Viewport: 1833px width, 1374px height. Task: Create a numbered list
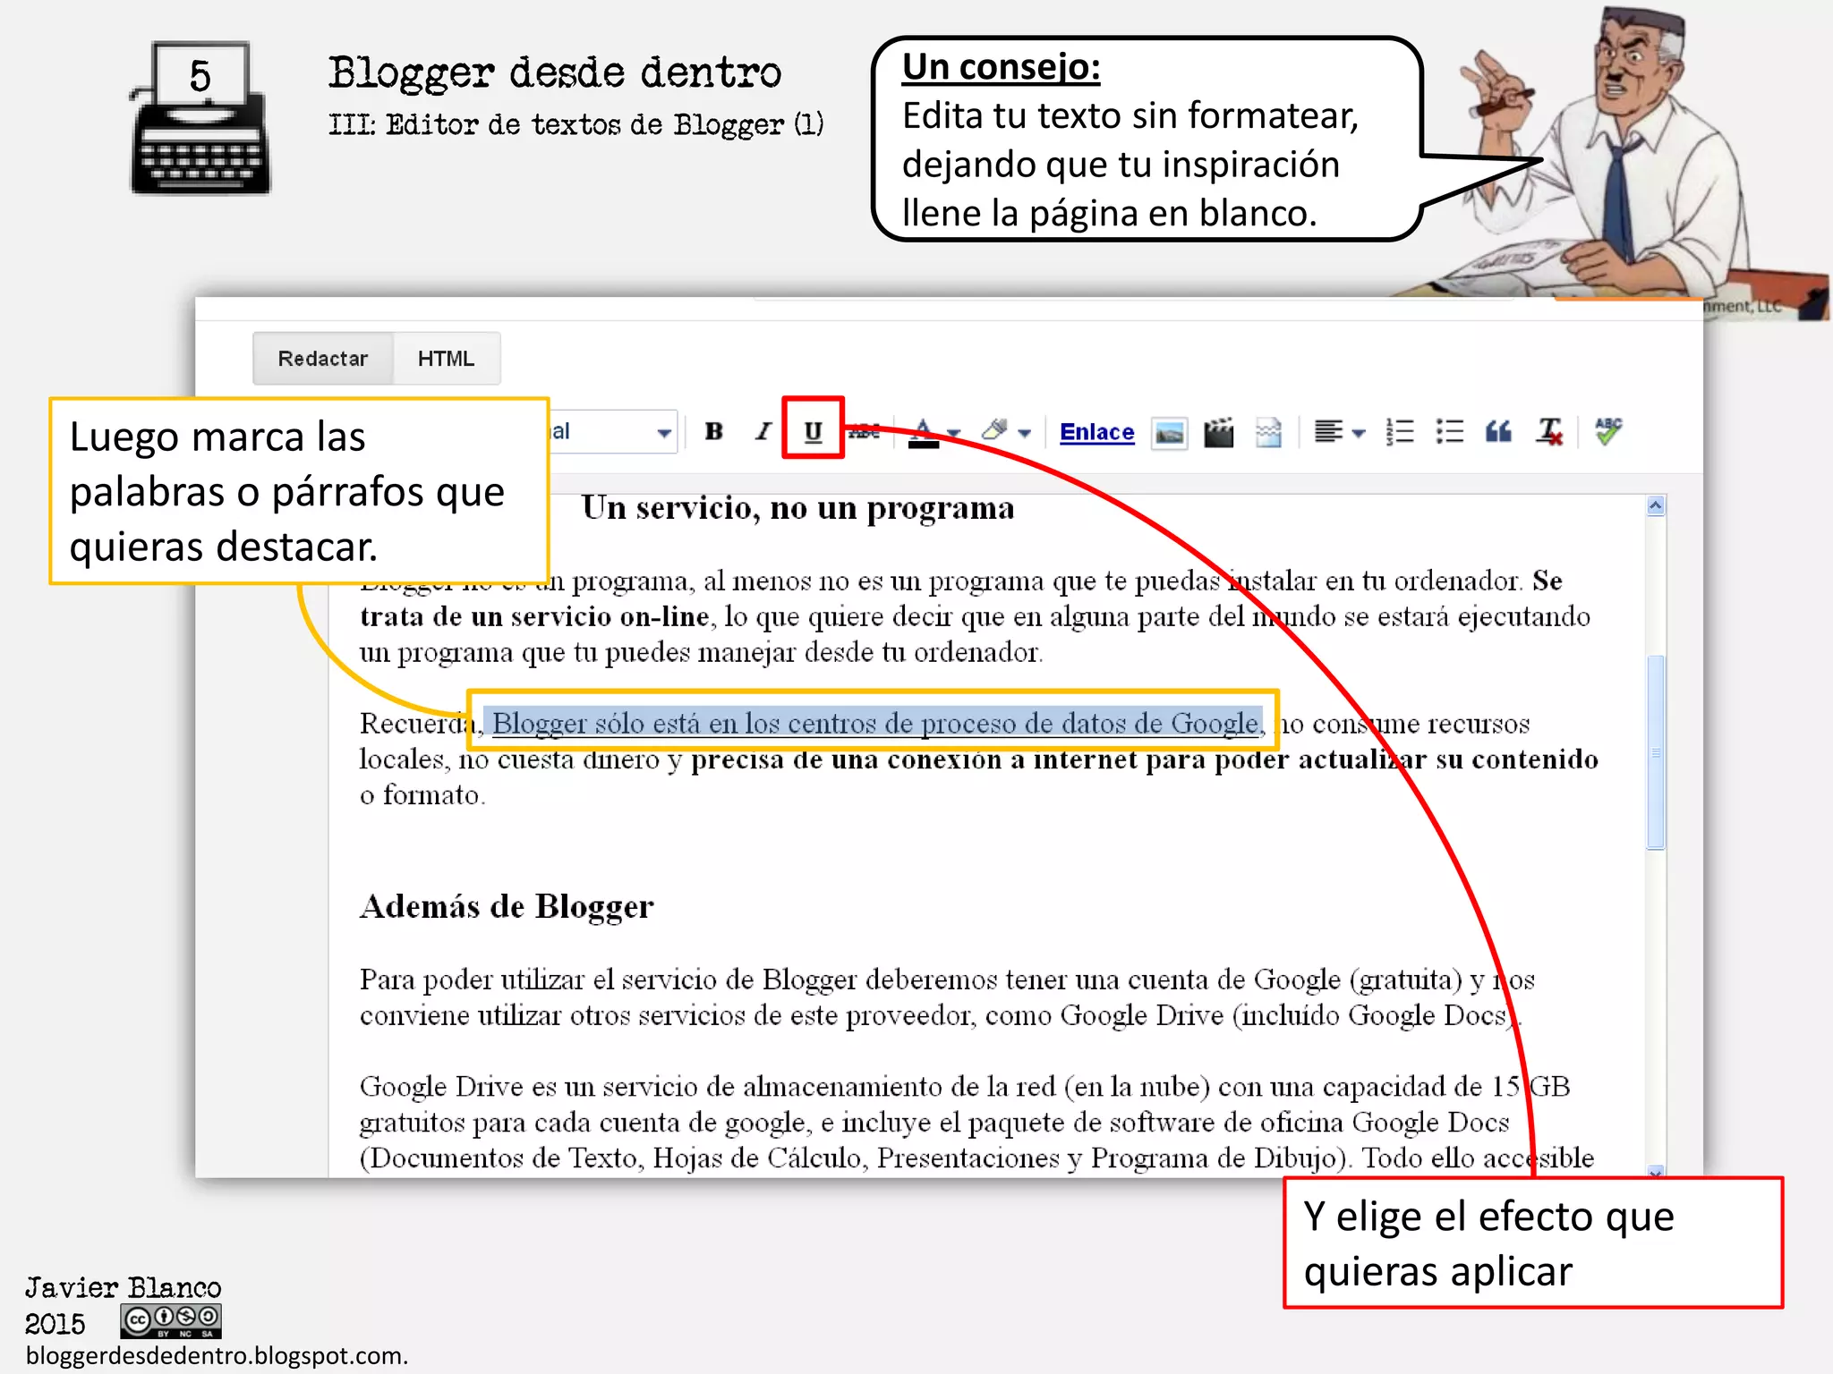point(1399,432)
